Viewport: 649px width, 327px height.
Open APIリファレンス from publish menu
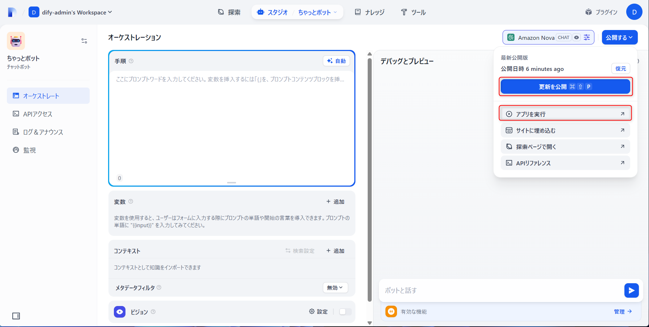[x=565, y=163]
